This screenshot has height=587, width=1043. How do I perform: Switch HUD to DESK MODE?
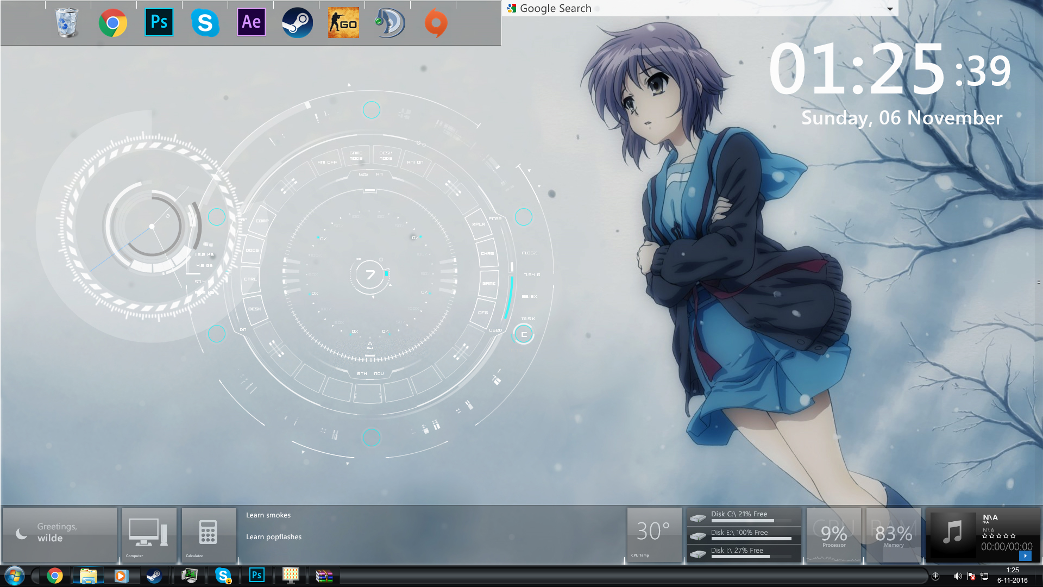(x=386, y=155)
